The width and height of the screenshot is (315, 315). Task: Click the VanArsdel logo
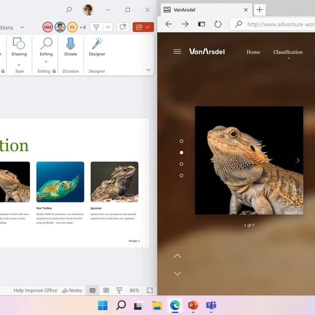pos(207,52)
